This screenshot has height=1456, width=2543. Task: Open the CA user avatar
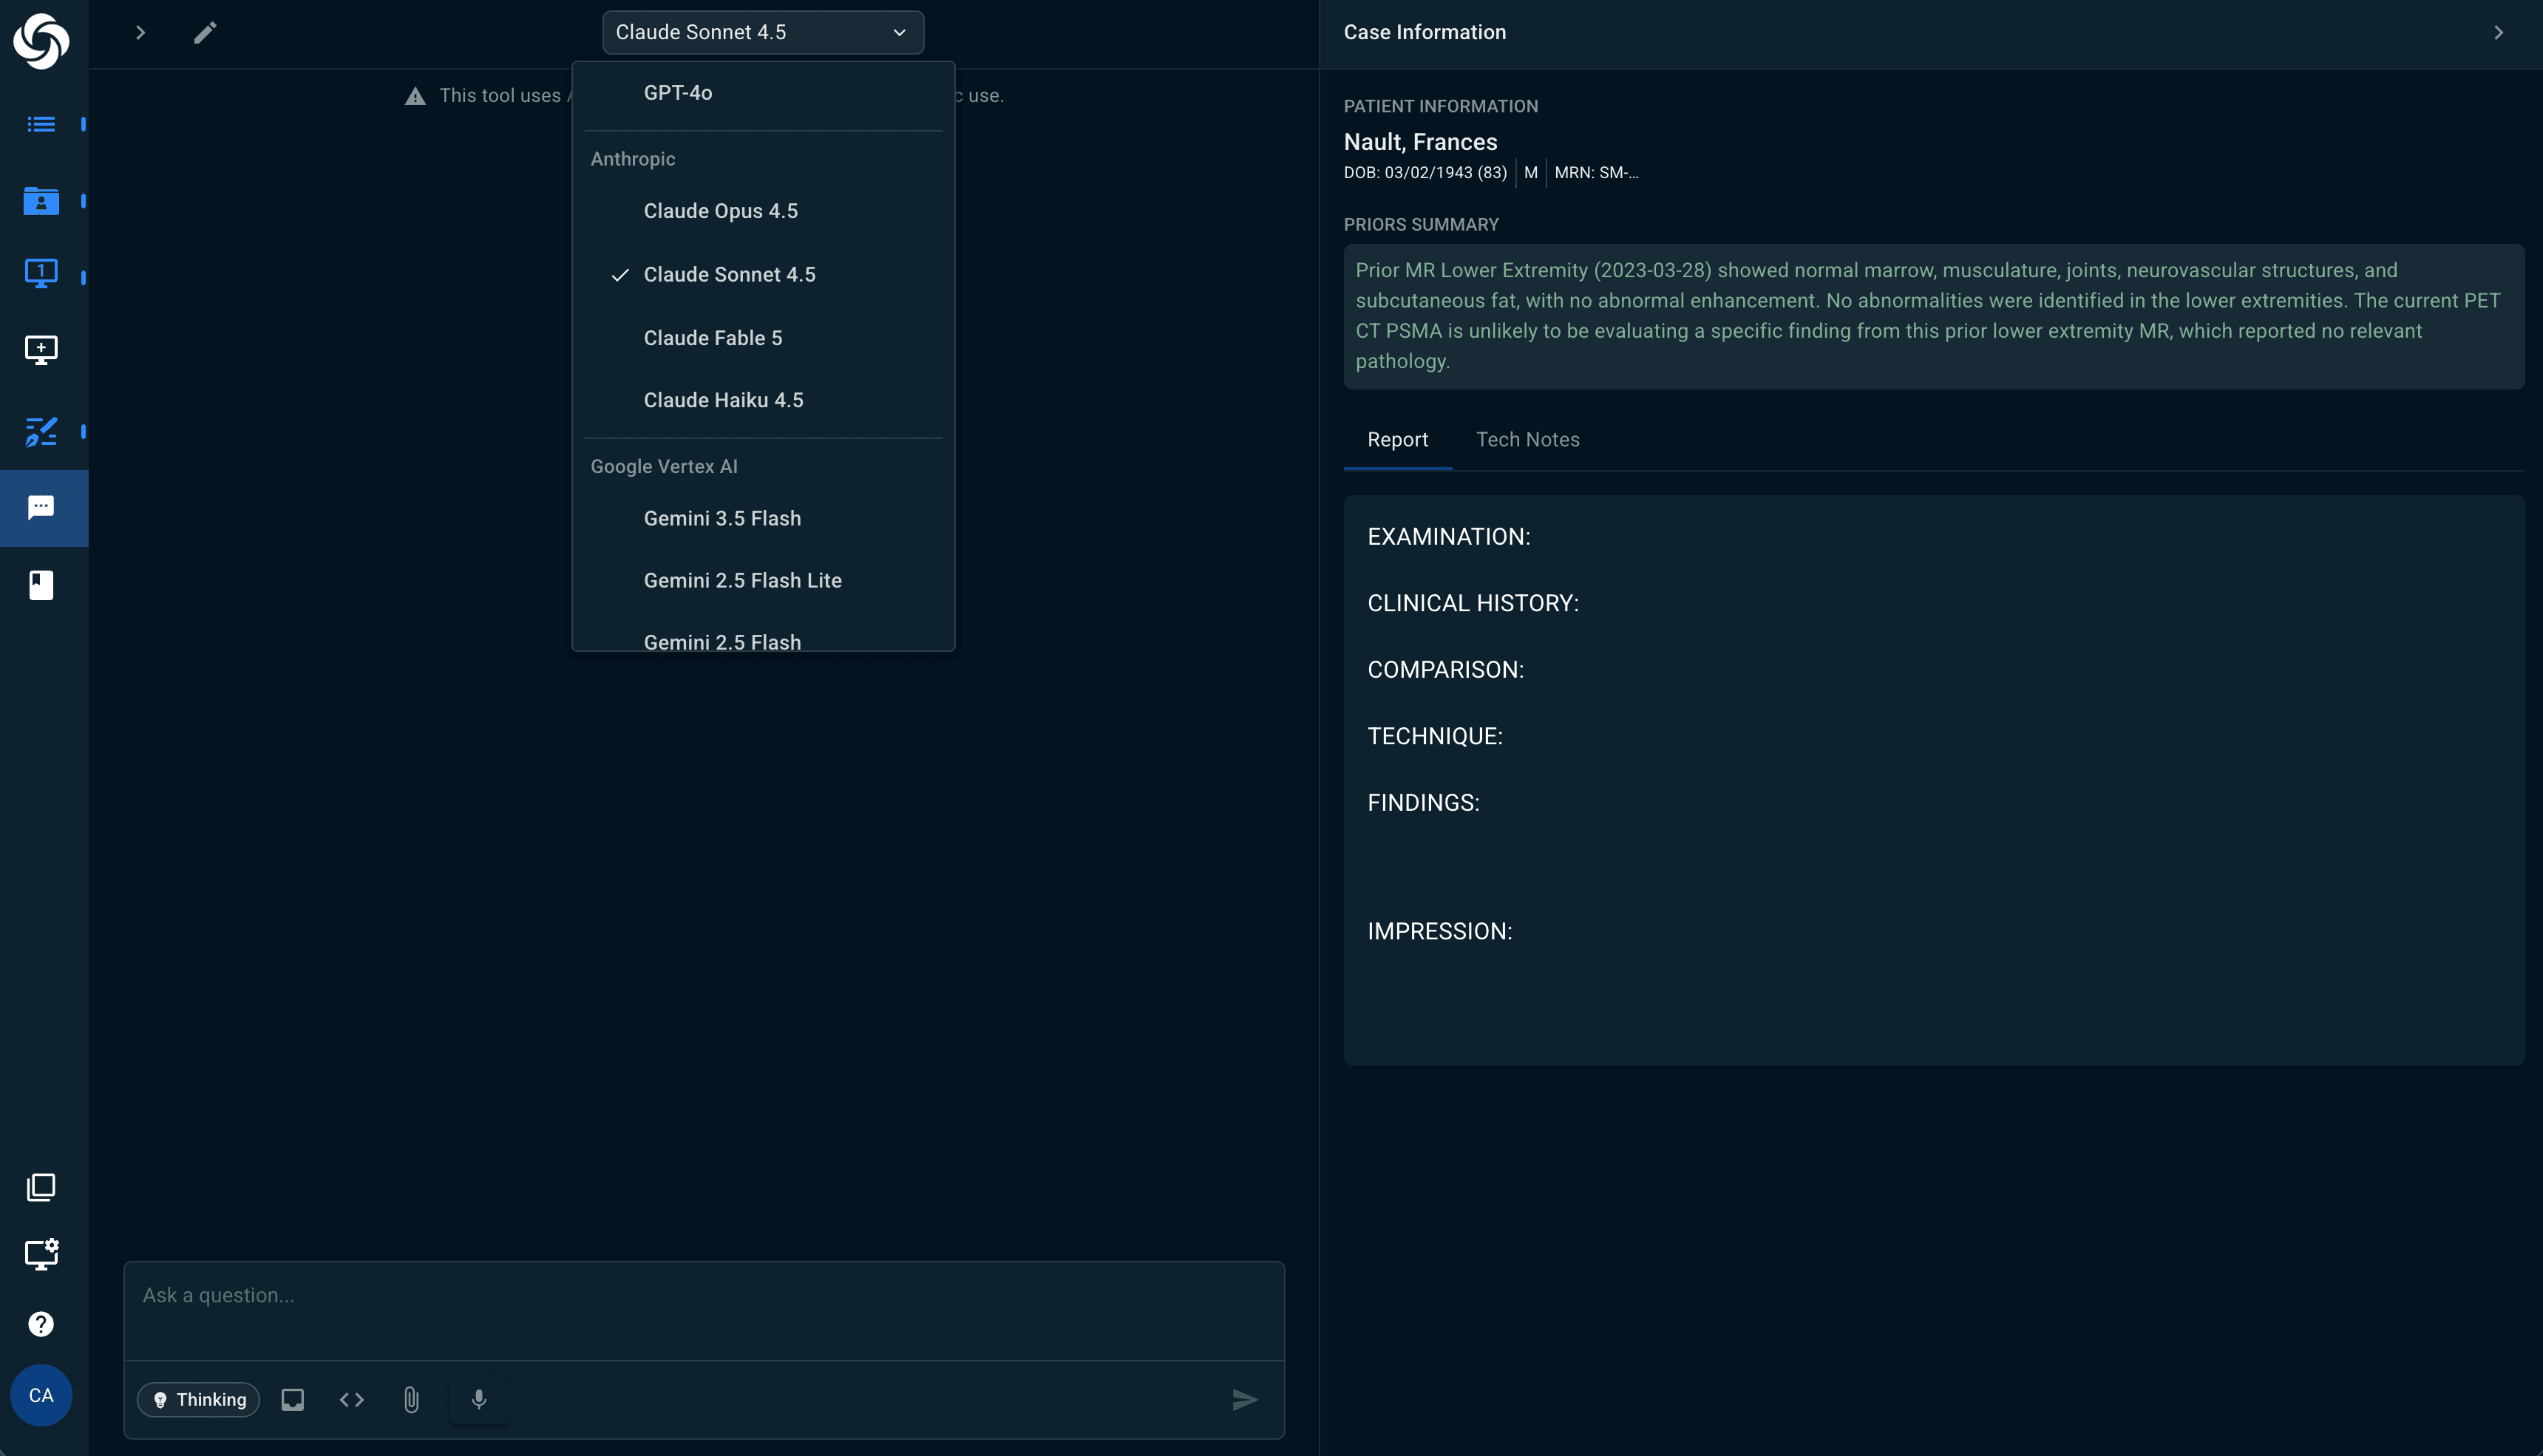41,1395
